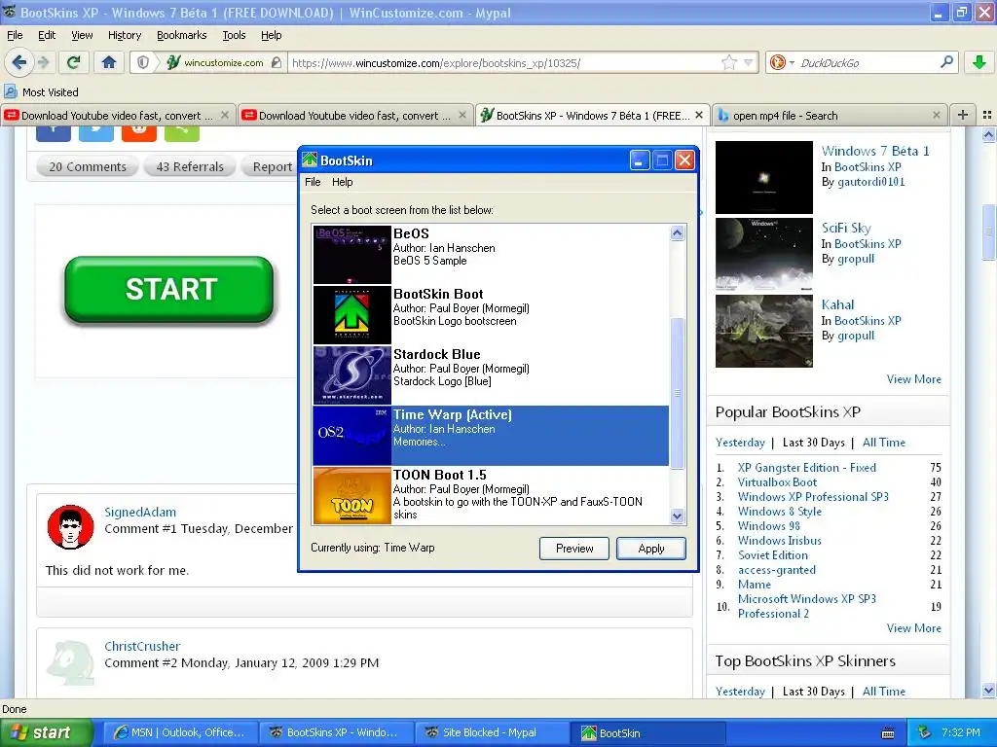Click the BootSkin list scrollbar thumb

[x=678, y=393]
